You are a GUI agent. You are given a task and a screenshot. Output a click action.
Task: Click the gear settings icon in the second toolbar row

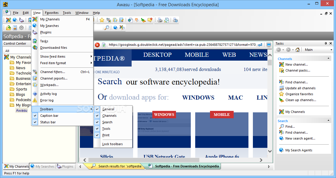(x=21, y=27)
